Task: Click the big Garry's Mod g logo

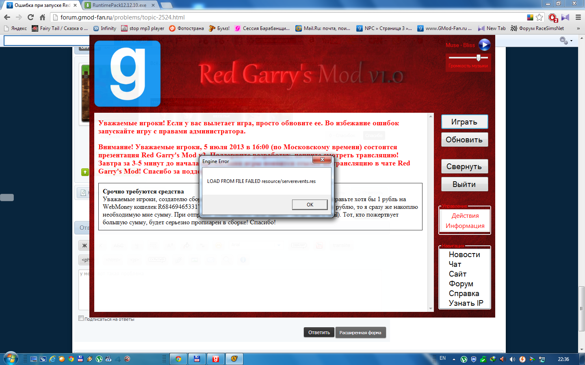Action: tap(128, 73)
